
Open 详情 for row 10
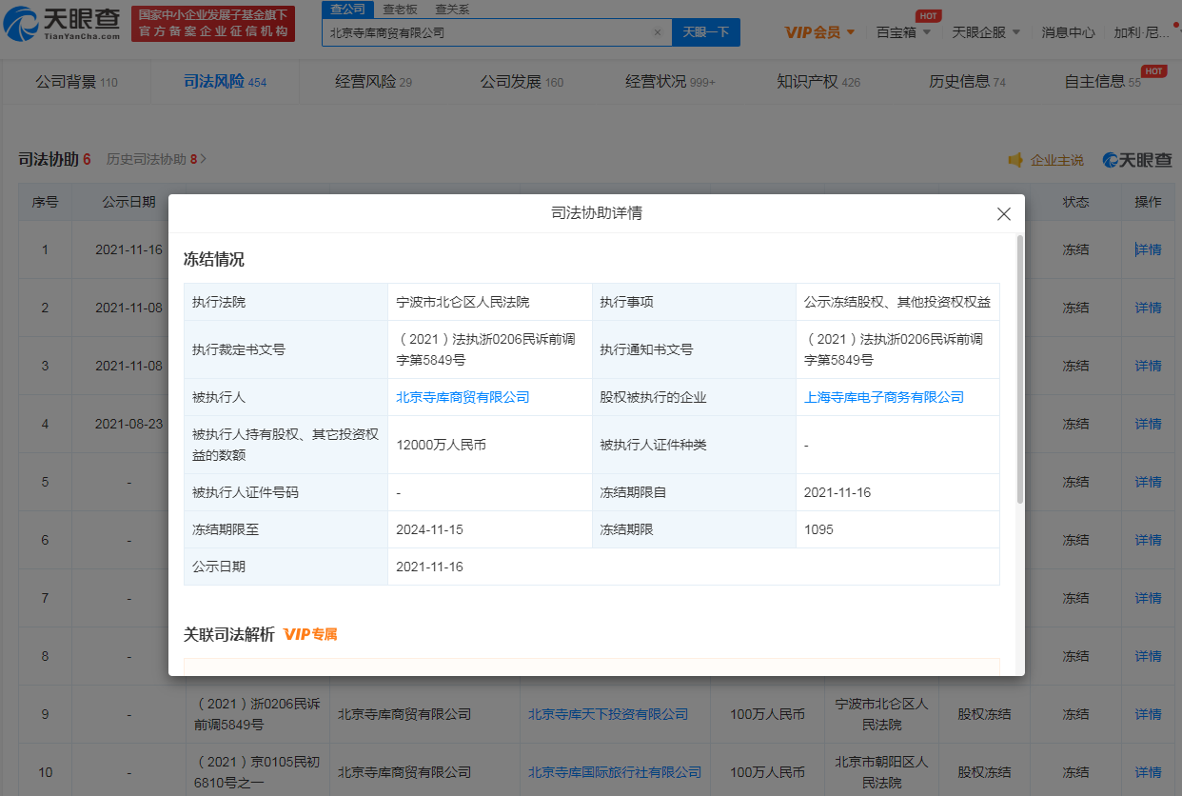[1148, 772]
